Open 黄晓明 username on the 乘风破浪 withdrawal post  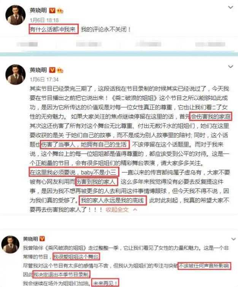(x=30, y=239)
